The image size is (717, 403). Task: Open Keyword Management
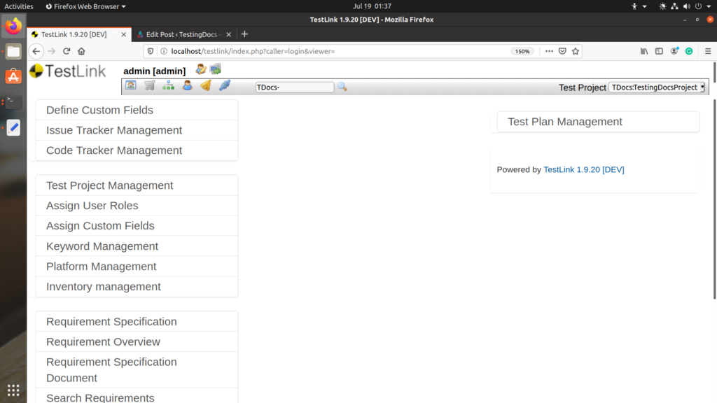click(102, 246)
